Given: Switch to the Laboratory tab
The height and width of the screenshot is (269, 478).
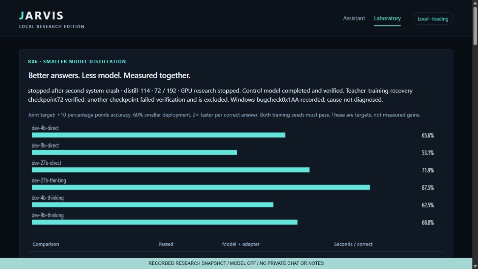Looking at the screenshot, I should pyautogui.click(x=387, y=18).
